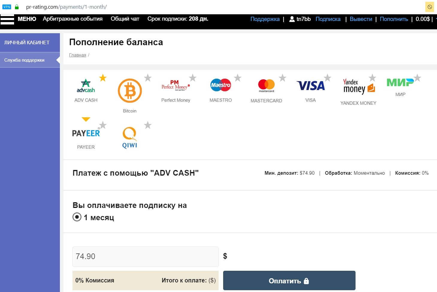The image size is (437, 292).
Task: Open the МЕНЮ menu label
Action: (x=27, y=19)
